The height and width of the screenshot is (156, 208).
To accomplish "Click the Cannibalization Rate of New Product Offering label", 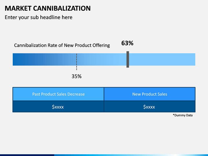I will 62,45.
